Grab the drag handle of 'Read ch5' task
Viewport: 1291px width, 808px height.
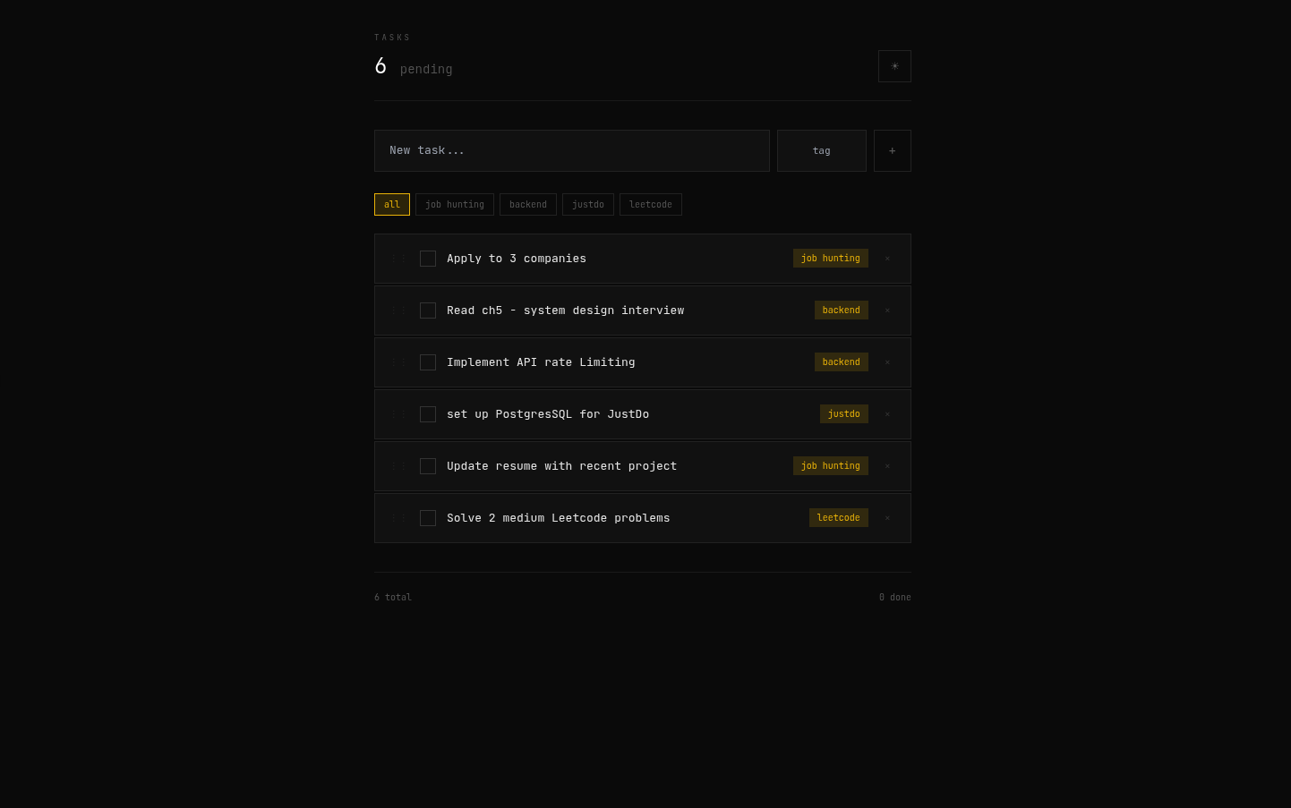(x=398, y=310)
